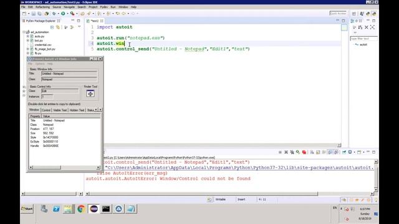
Task: Toggle Word Wrap in the Console toolbar
Action: 324,152
